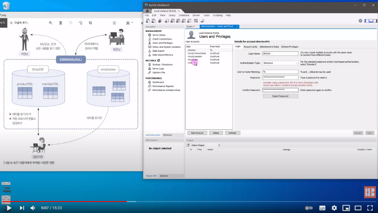Click the create new table toolbar icon

pos(173,21)
